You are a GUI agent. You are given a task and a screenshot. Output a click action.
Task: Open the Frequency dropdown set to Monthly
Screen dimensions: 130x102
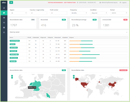(x=79, y=13)
